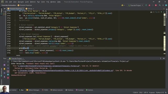Open the Problems tool window

tap(69, 90)
